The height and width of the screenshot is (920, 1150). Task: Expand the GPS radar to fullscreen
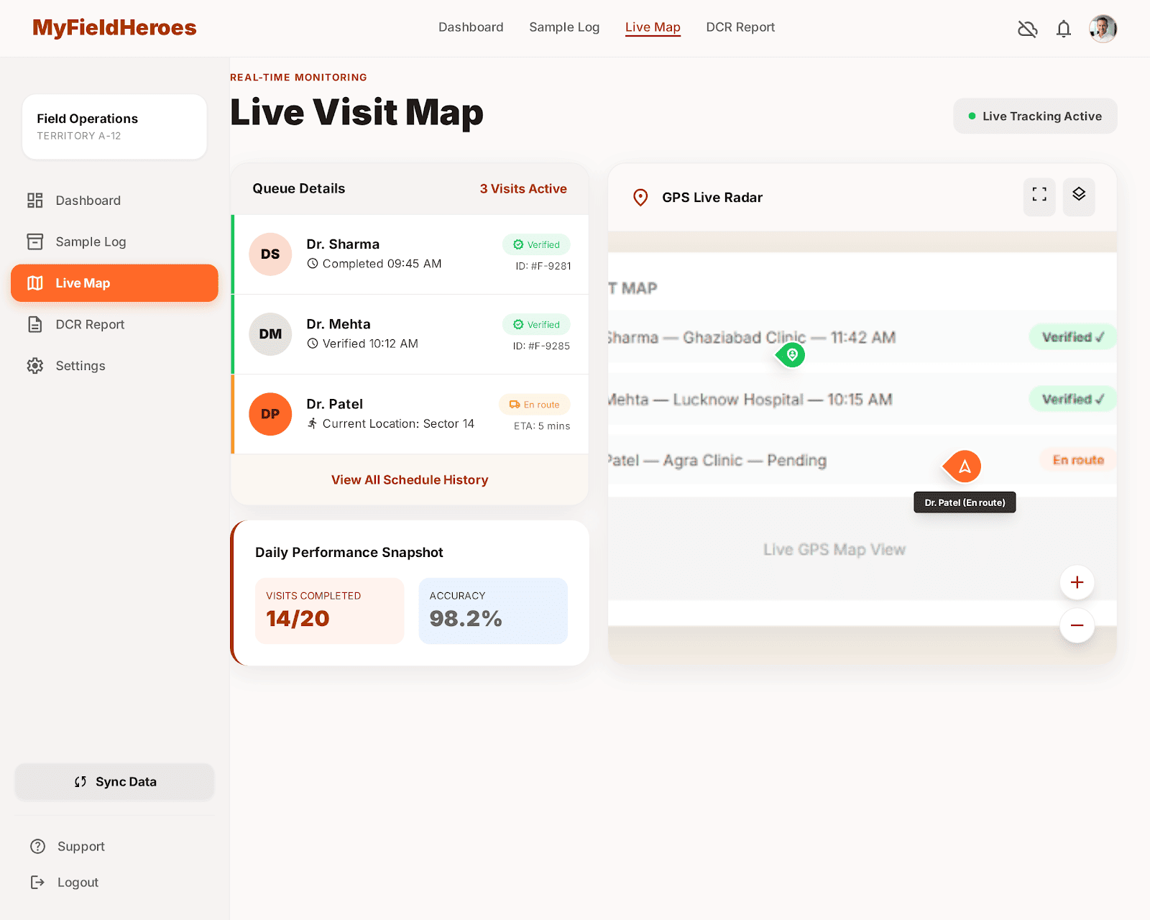coord(1039,197)
